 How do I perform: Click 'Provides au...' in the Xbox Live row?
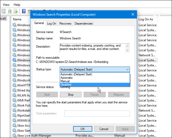(85, 135)
